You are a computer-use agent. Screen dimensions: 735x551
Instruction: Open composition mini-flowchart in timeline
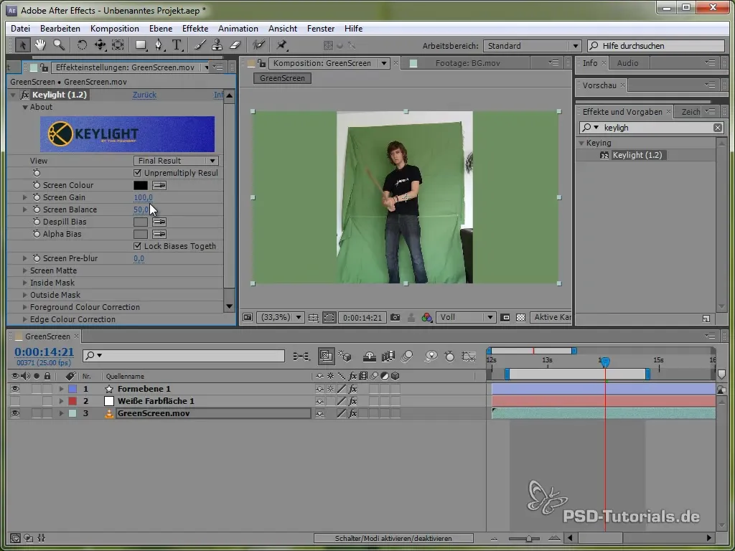click(301, 357)
